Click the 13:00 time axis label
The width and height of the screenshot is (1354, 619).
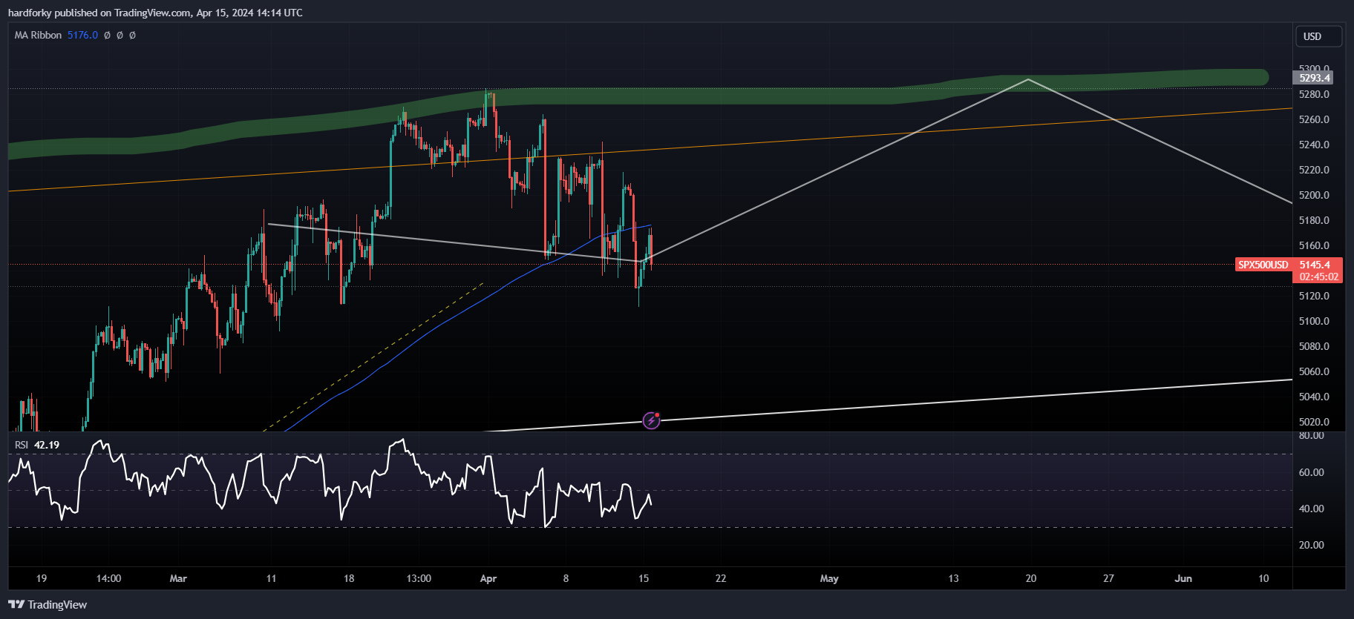(x=419, y=578)
